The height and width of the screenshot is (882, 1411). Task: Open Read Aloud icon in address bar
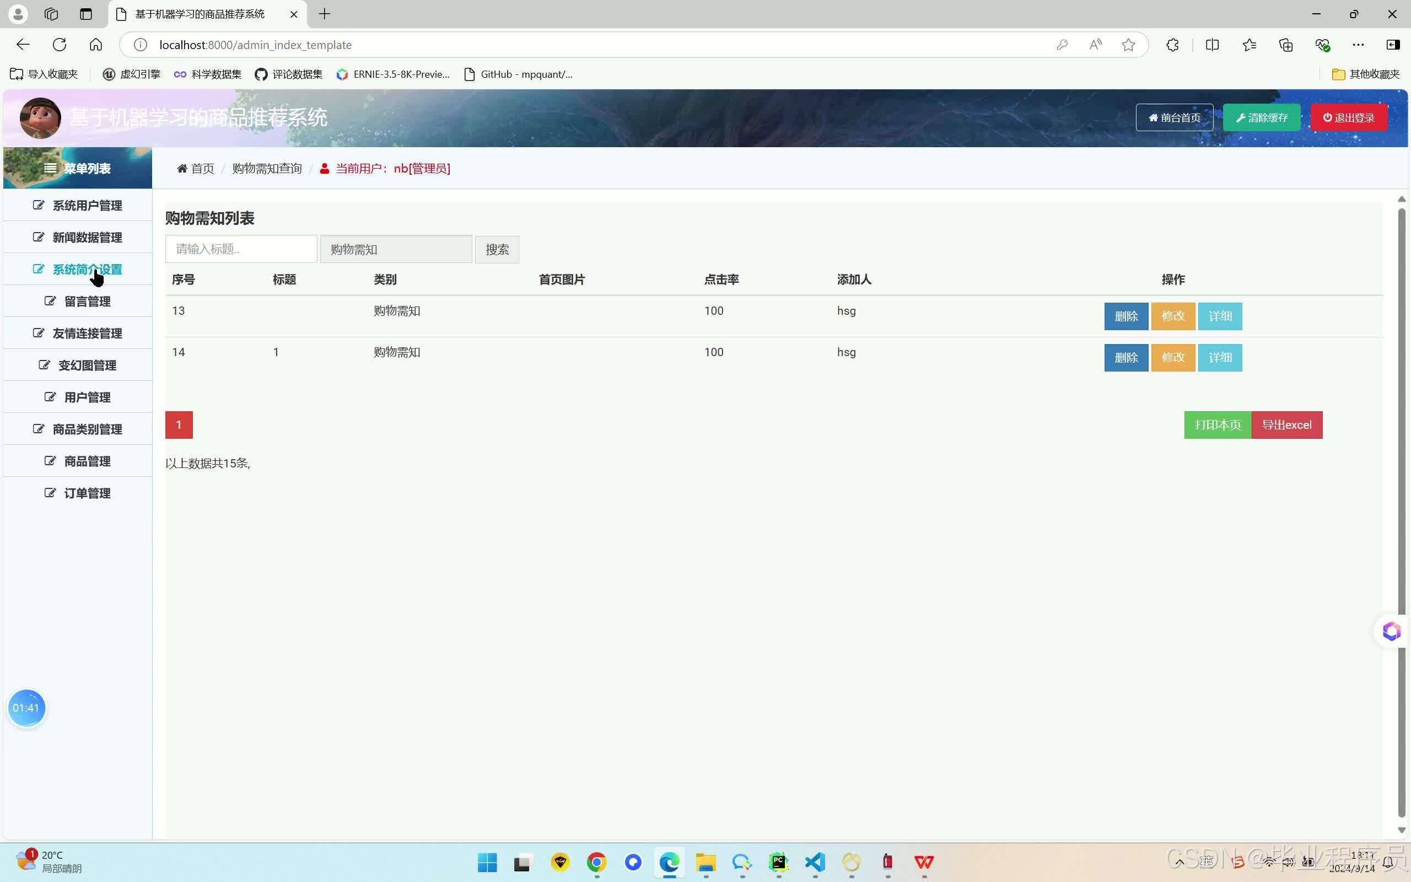(x=1096, y=45)
